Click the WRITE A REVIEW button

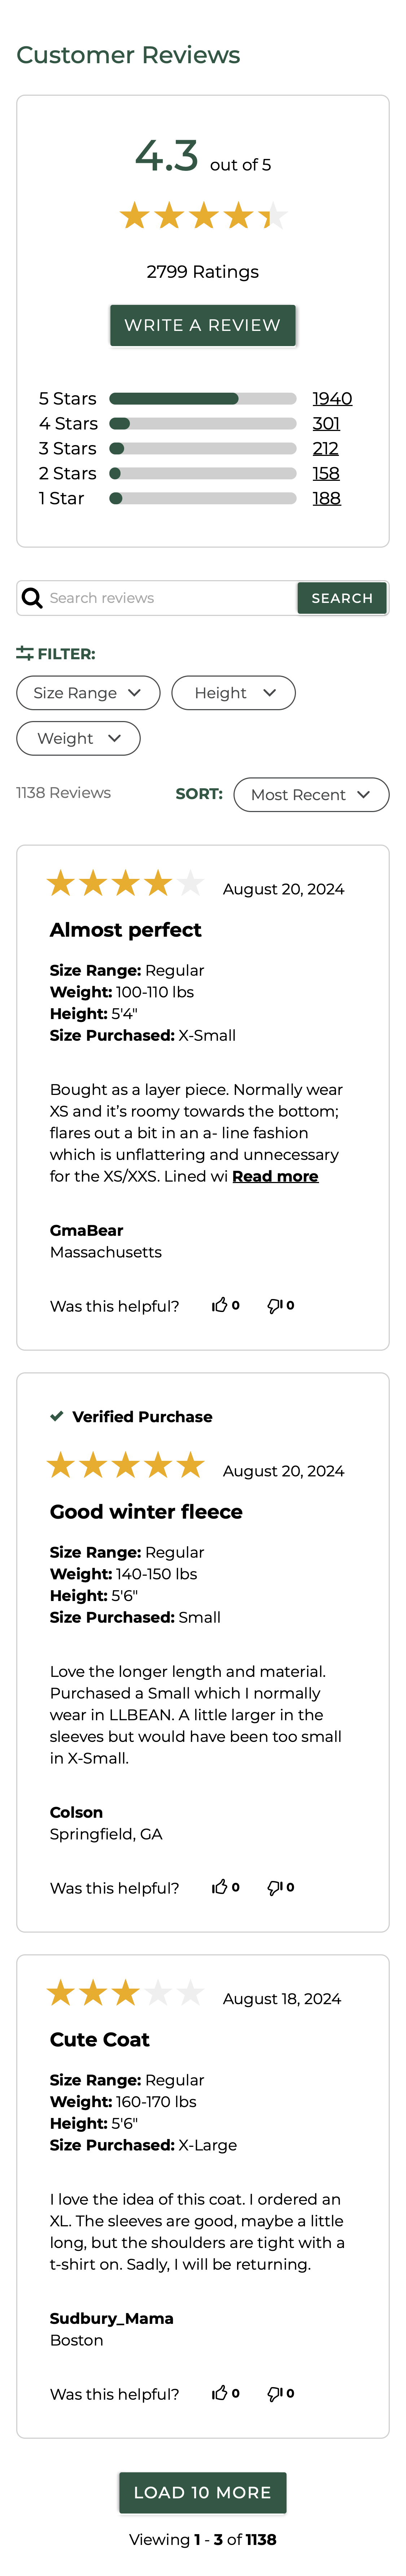click(202, 325)
